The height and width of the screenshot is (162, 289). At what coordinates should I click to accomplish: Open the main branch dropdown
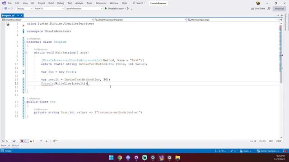pos(246,151)
